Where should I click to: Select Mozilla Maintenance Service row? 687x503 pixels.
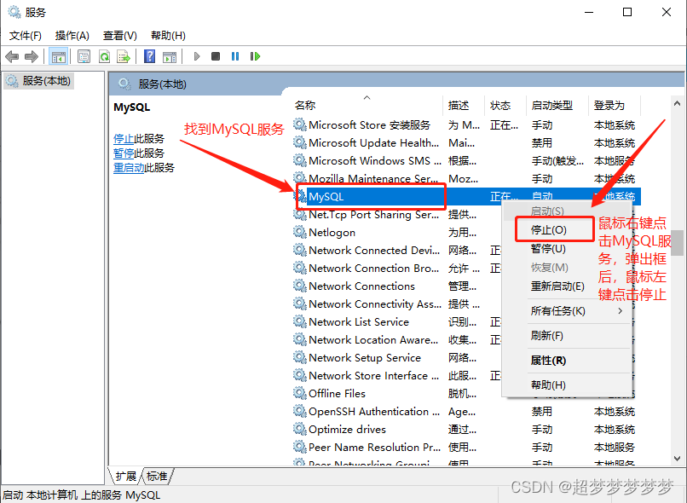(x=466, y=179)
